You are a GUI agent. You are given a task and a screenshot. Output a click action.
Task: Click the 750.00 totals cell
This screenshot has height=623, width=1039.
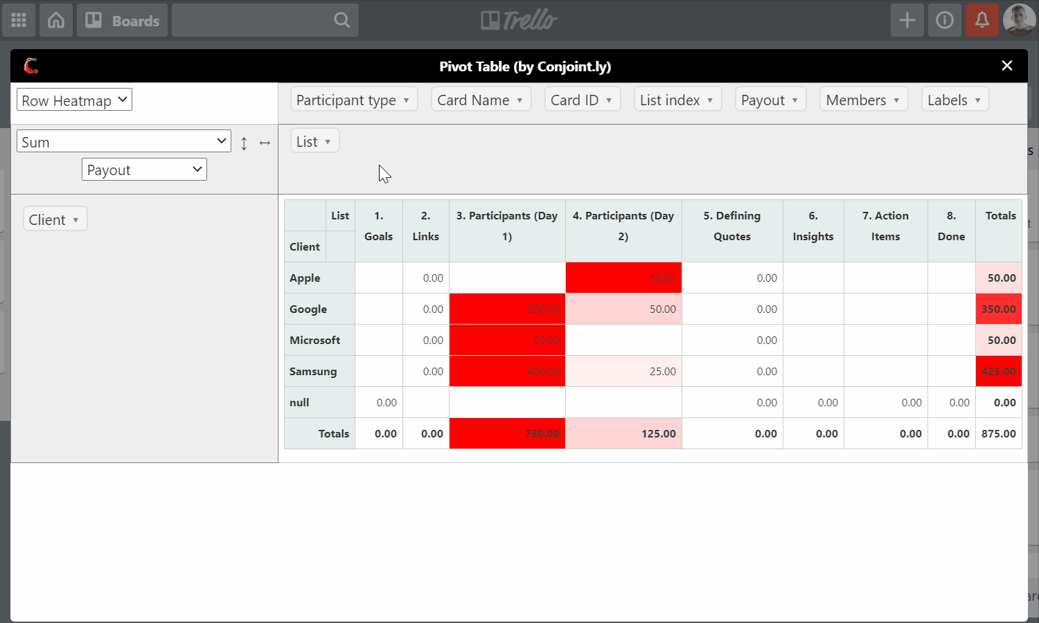[507, 433]
